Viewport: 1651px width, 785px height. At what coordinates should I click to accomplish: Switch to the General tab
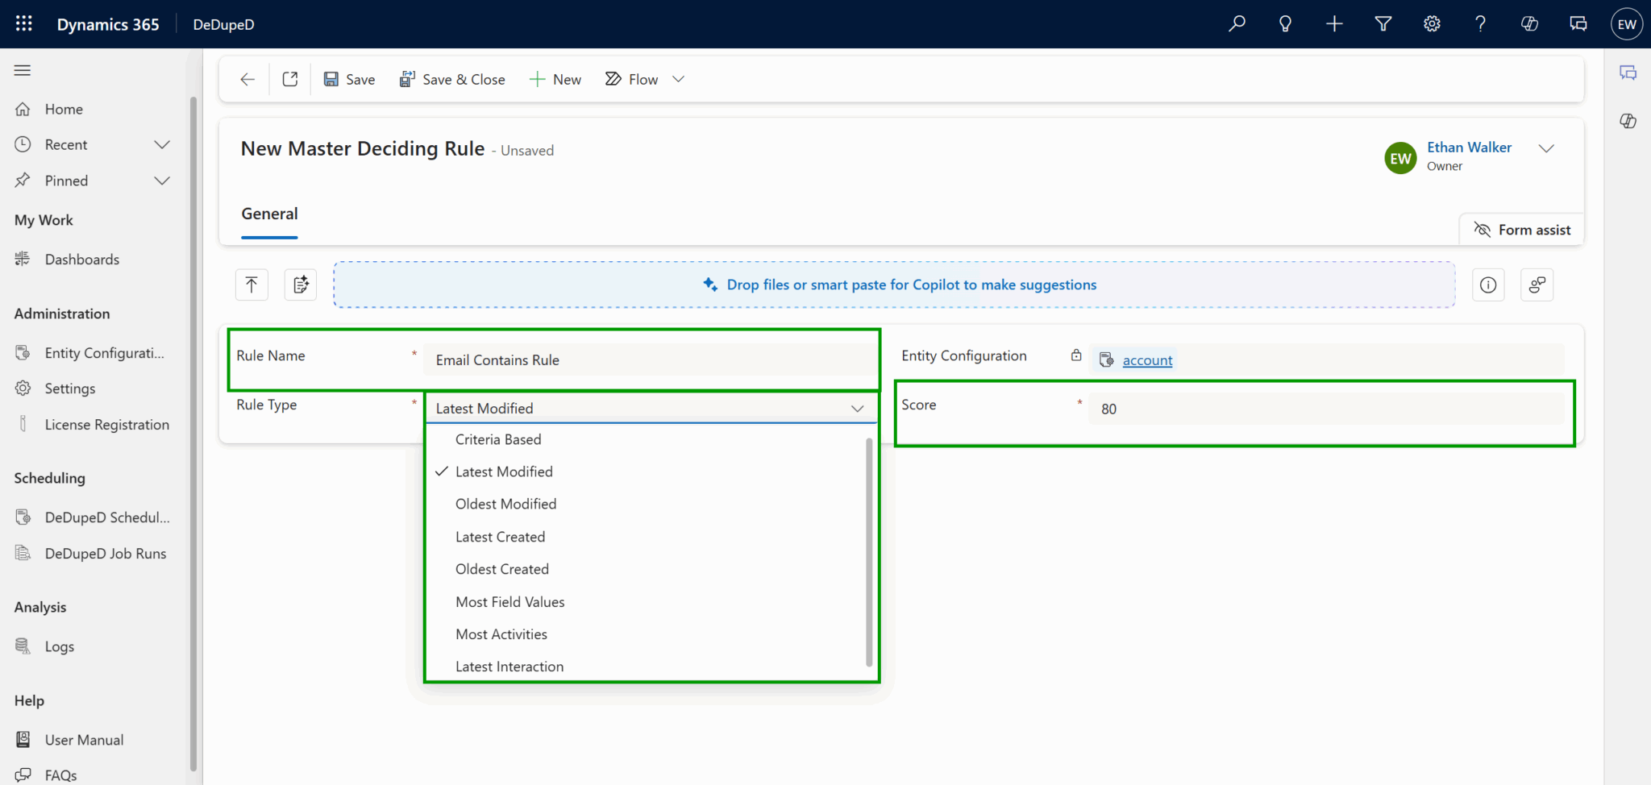click(269, 214)
